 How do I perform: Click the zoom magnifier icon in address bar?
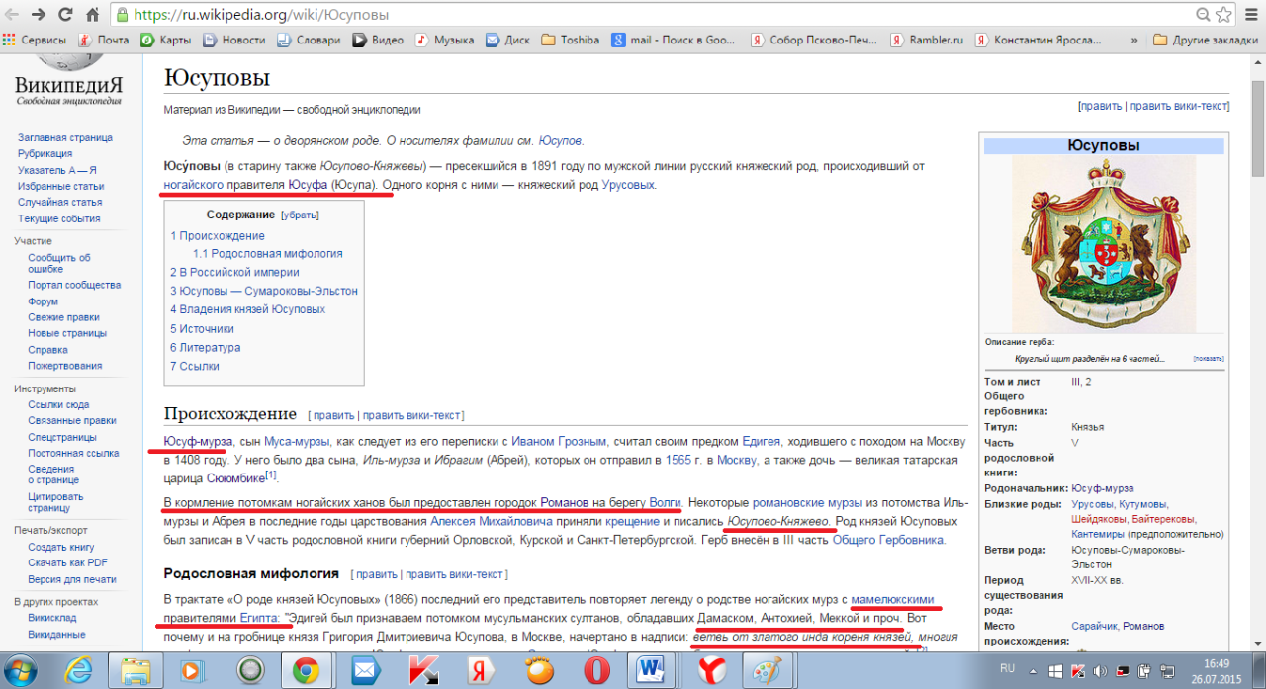pyautogui.click(x=1204, y=15)
